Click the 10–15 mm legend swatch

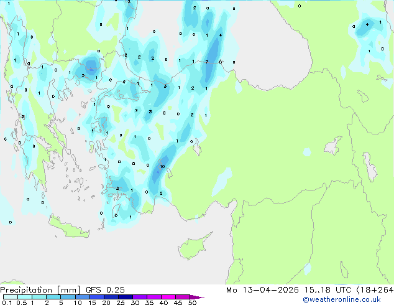(82, 297)
